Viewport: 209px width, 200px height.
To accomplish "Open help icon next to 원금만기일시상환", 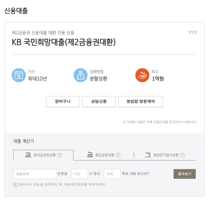I will (x=182, y=155).
